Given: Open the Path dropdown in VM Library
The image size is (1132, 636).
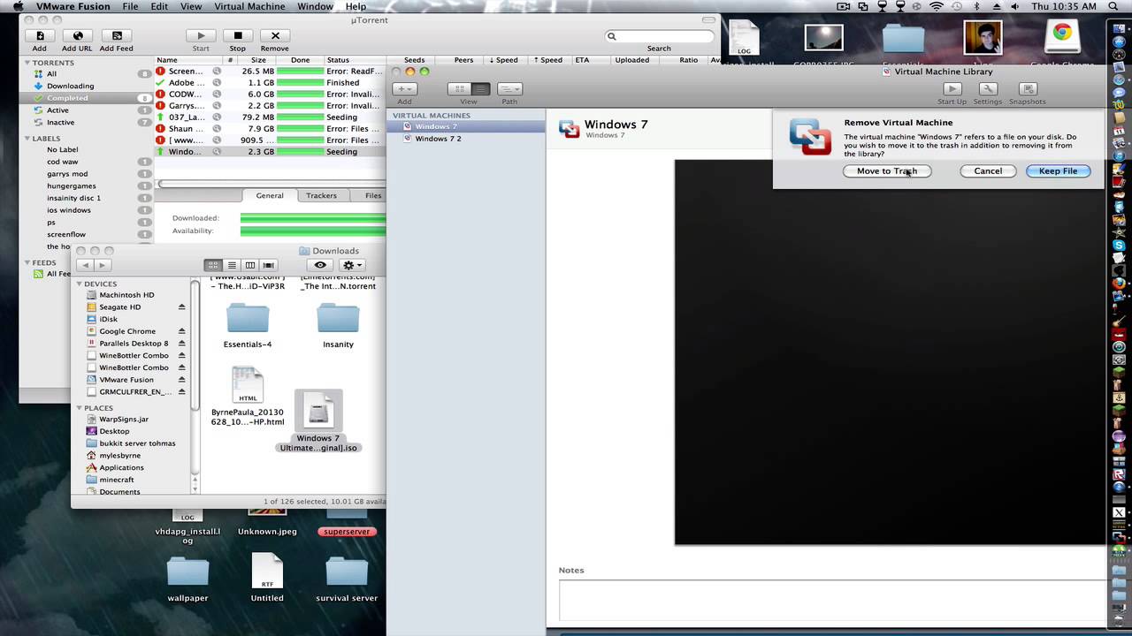Looking at the screenshot, I should click(509, 89).
